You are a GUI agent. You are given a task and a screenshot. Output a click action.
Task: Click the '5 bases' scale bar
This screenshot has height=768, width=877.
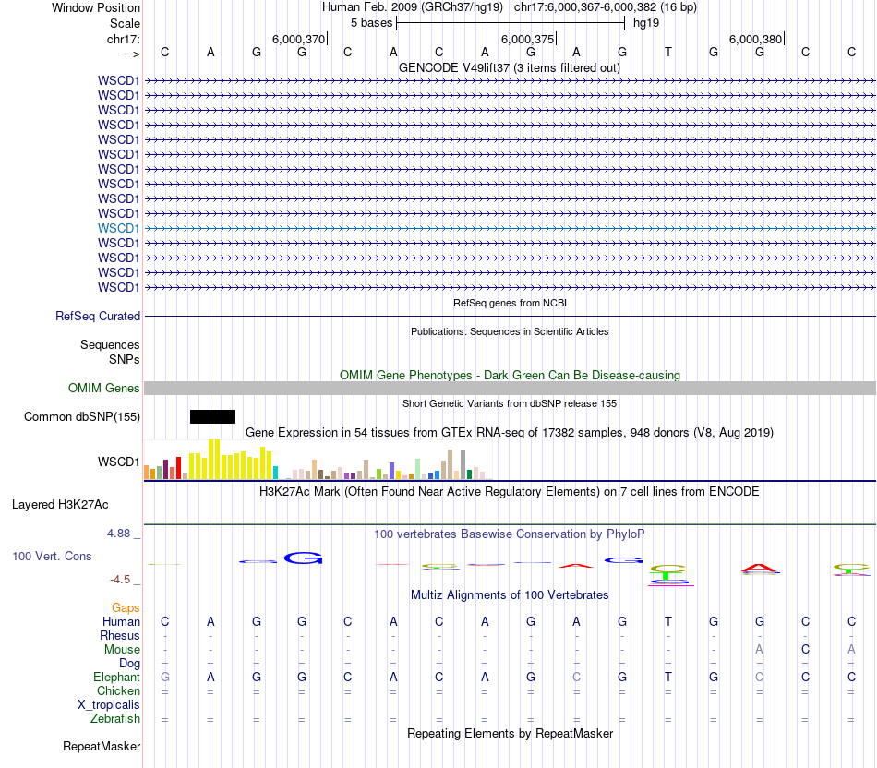[x=511, y=23]
